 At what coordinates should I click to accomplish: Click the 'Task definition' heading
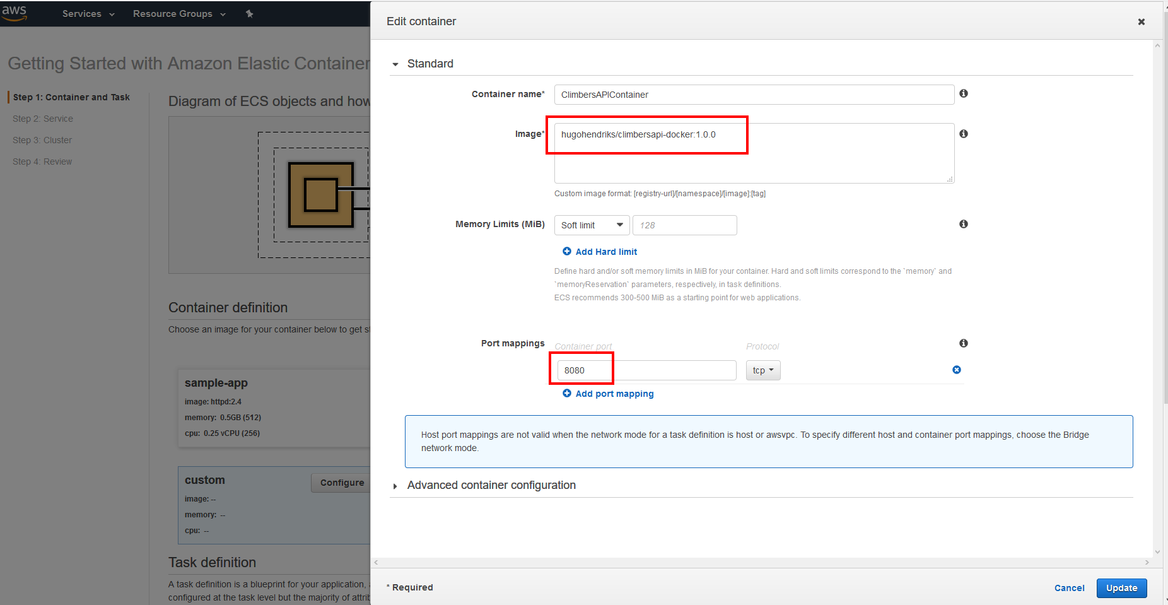pos(212,563)
